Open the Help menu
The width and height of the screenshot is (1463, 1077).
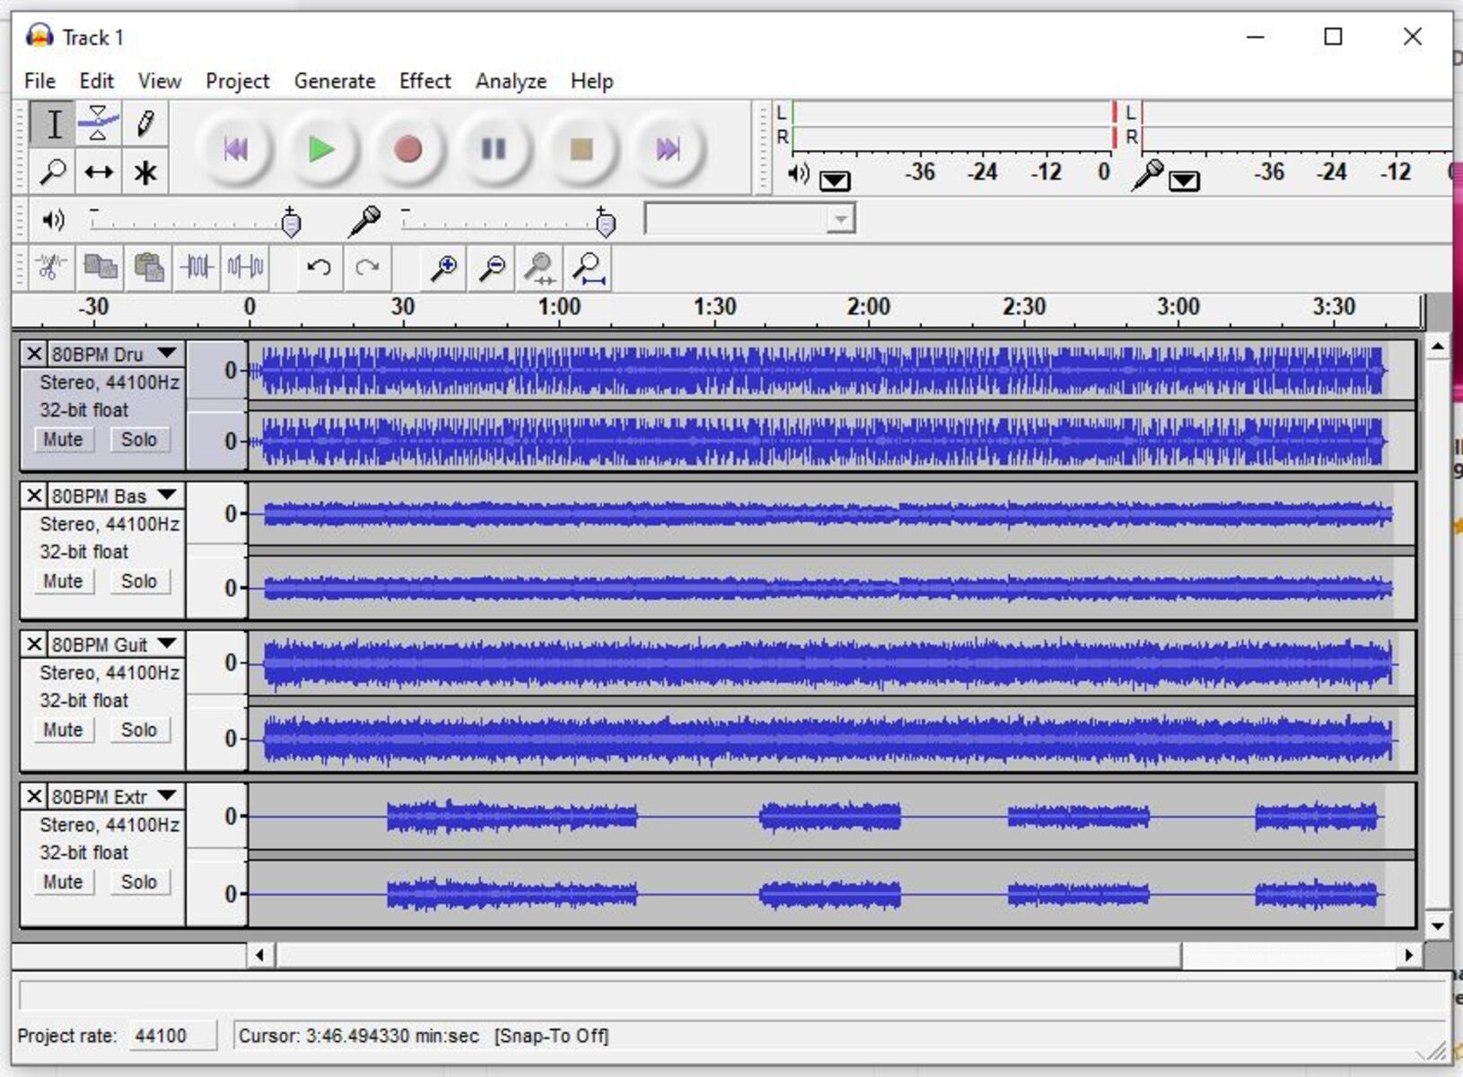[x=592, y=81]
